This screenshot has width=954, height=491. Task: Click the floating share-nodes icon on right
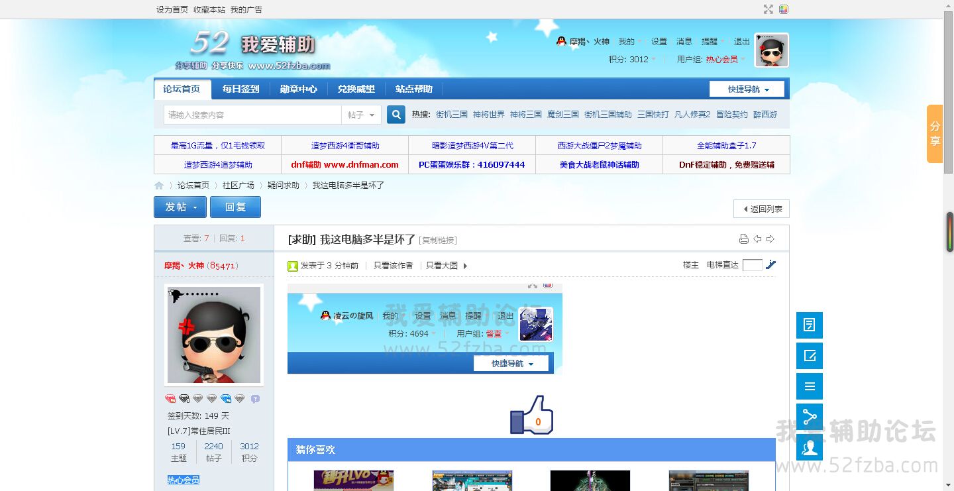tap(810, 417)
